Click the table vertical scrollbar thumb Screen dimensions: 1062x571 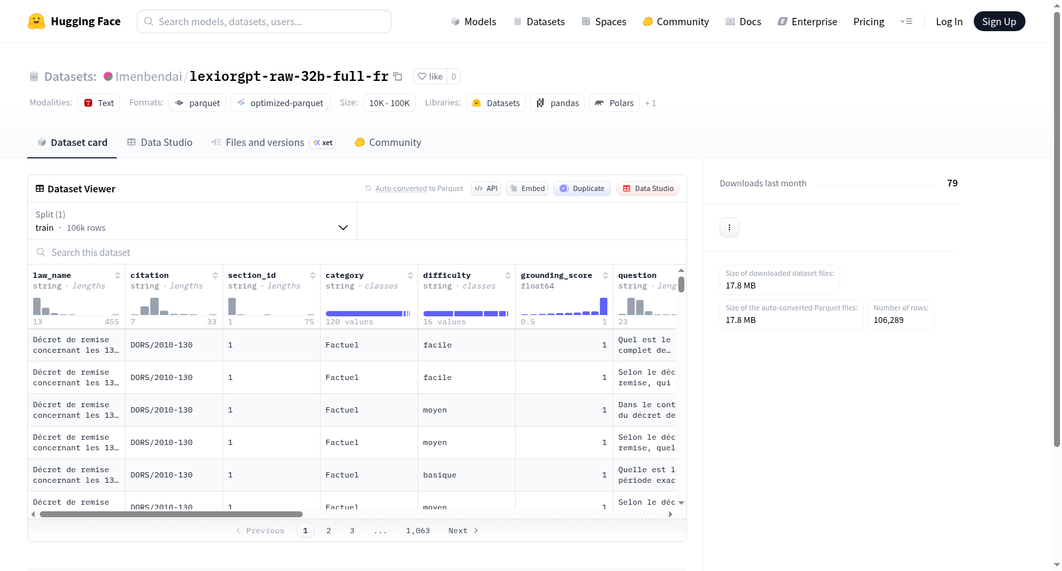(681, 285)
